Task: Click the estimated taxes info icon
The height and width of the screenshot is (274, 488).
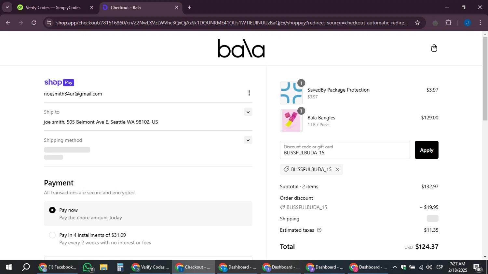Action: click(319, 230)
